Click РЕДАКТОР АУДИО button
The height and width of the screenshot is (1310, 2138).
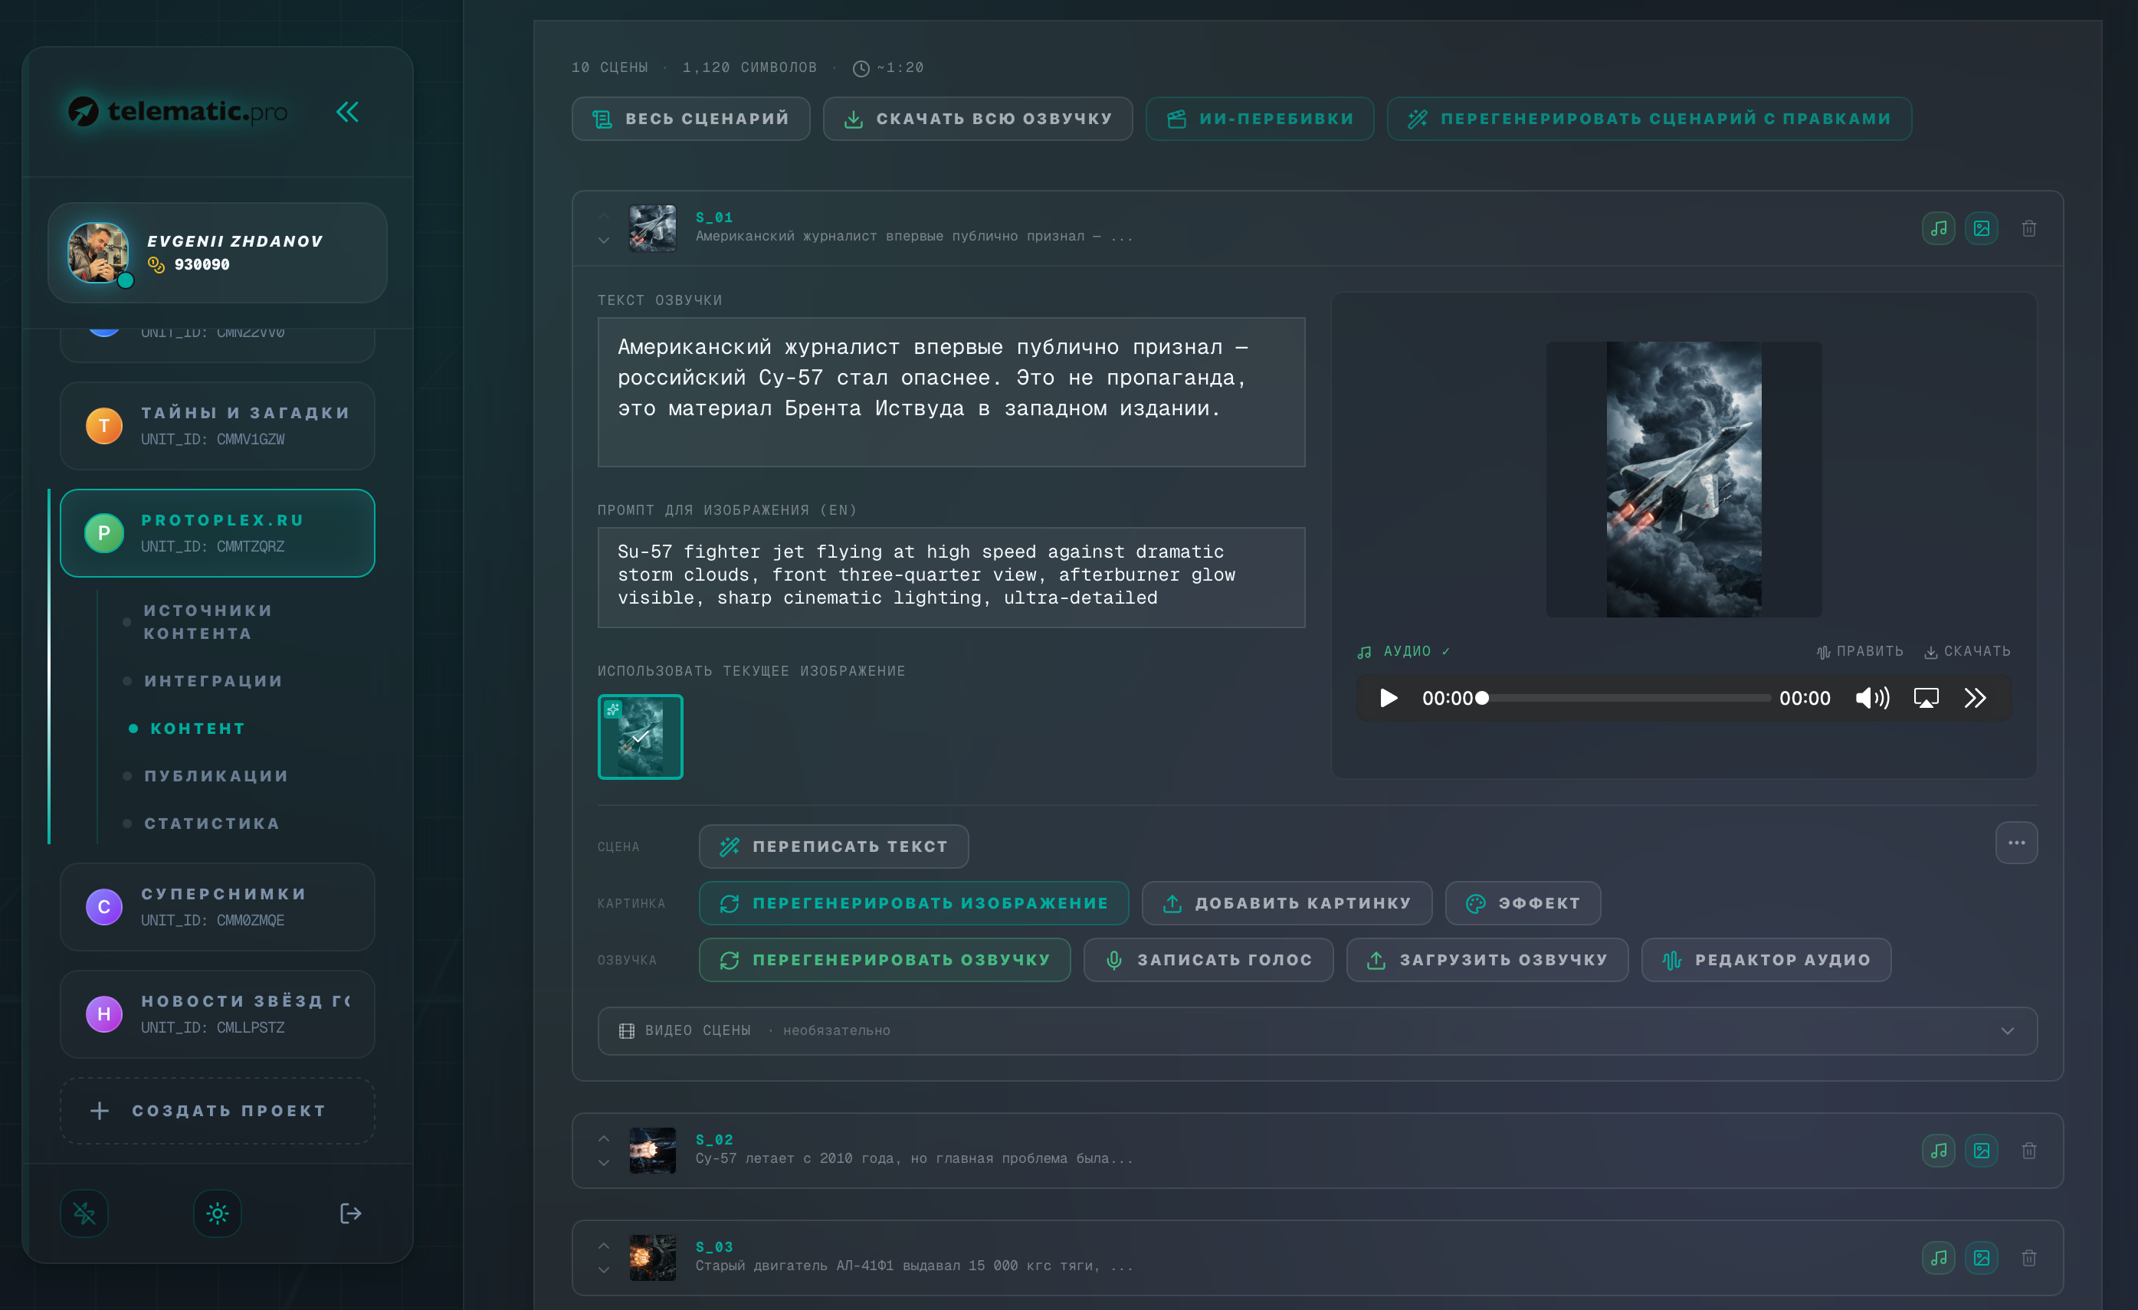click(x=1766, y=959)
